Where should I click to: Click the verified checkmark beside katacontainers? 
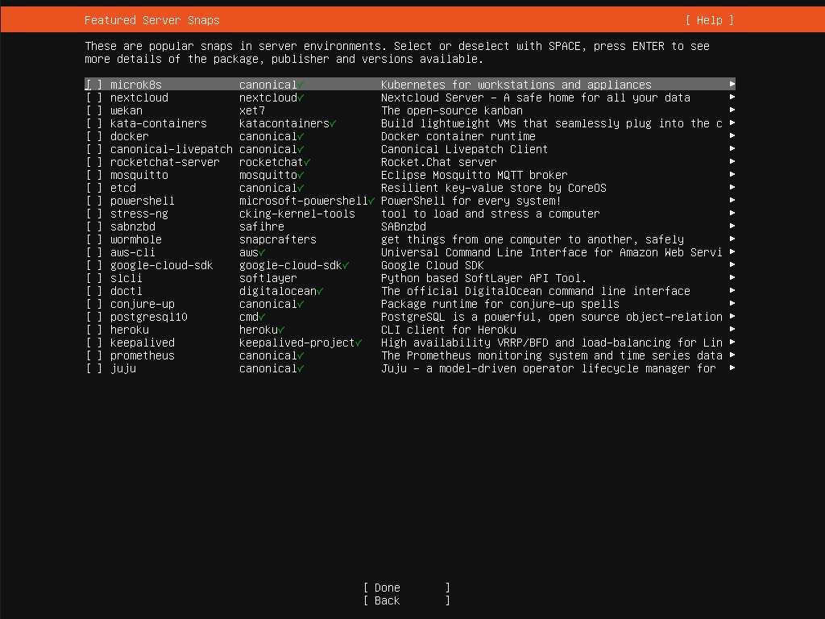pyautogui.click(x=333, y=123)
